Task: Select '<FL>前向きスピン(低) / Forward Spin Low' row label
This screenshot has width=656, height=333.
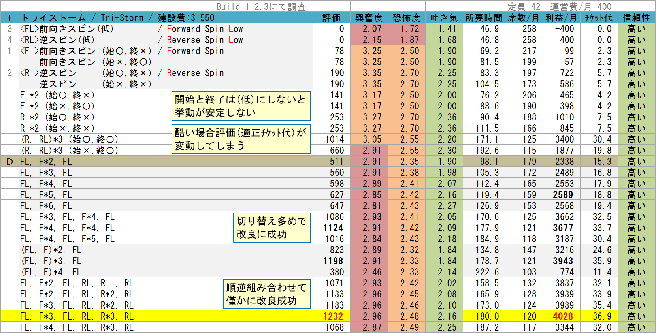Action: coord(132,29)
